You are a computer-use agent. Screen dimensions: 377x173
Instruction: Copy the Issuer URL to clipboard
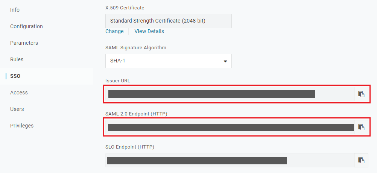(361, 94)
